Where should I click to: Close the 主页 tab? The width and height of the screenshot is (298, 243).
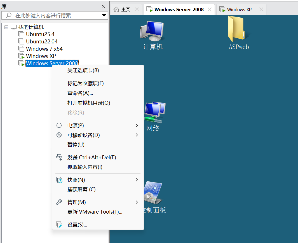pyautogui.click(x=137, y=9)
